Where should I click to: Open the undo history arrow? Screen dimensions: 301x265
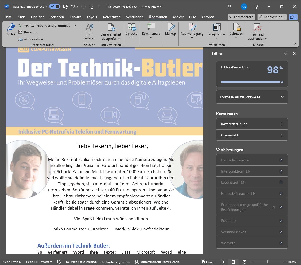[78, 7]
